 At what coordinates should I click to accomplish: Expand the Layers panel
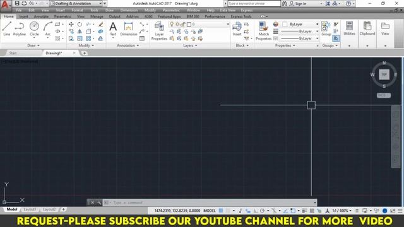pos(190,45)
